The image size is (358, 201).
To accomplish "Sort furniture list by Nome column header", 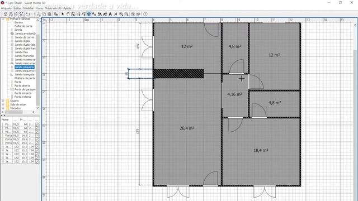I will (5, 119).
